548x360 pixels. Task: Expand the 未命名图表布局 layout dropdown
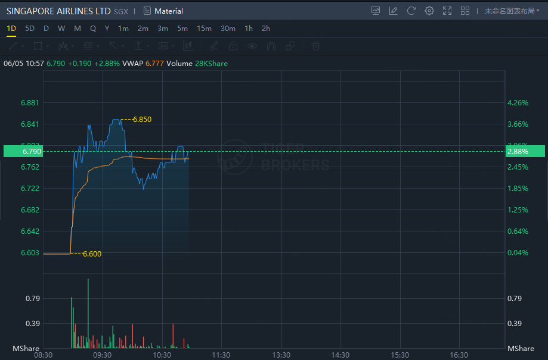pyautogui.click(x=512, y=11)
